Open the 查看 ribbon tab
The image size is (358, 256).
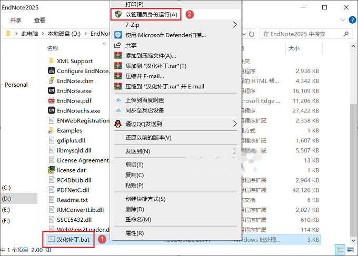pyautogui.click(x=39, y=20)
